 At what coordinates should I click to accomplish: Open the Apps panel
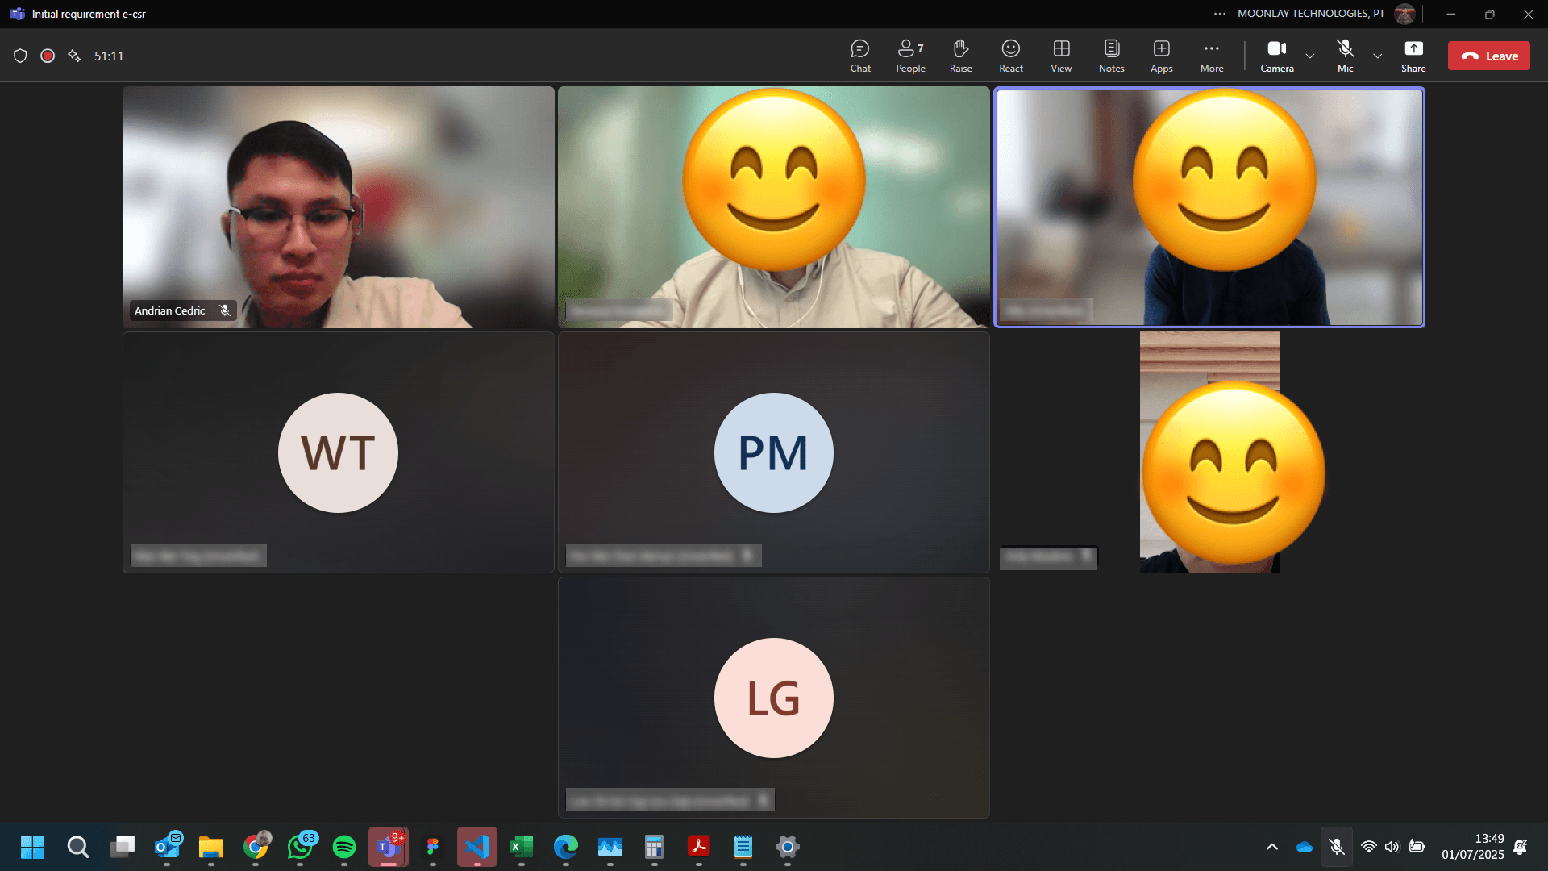point(1161,56)
